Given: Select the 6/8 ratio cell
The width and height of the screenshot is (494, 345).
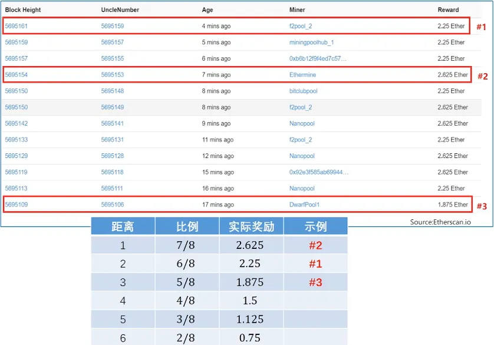Looking at the screenshot, I should point(187,264).
